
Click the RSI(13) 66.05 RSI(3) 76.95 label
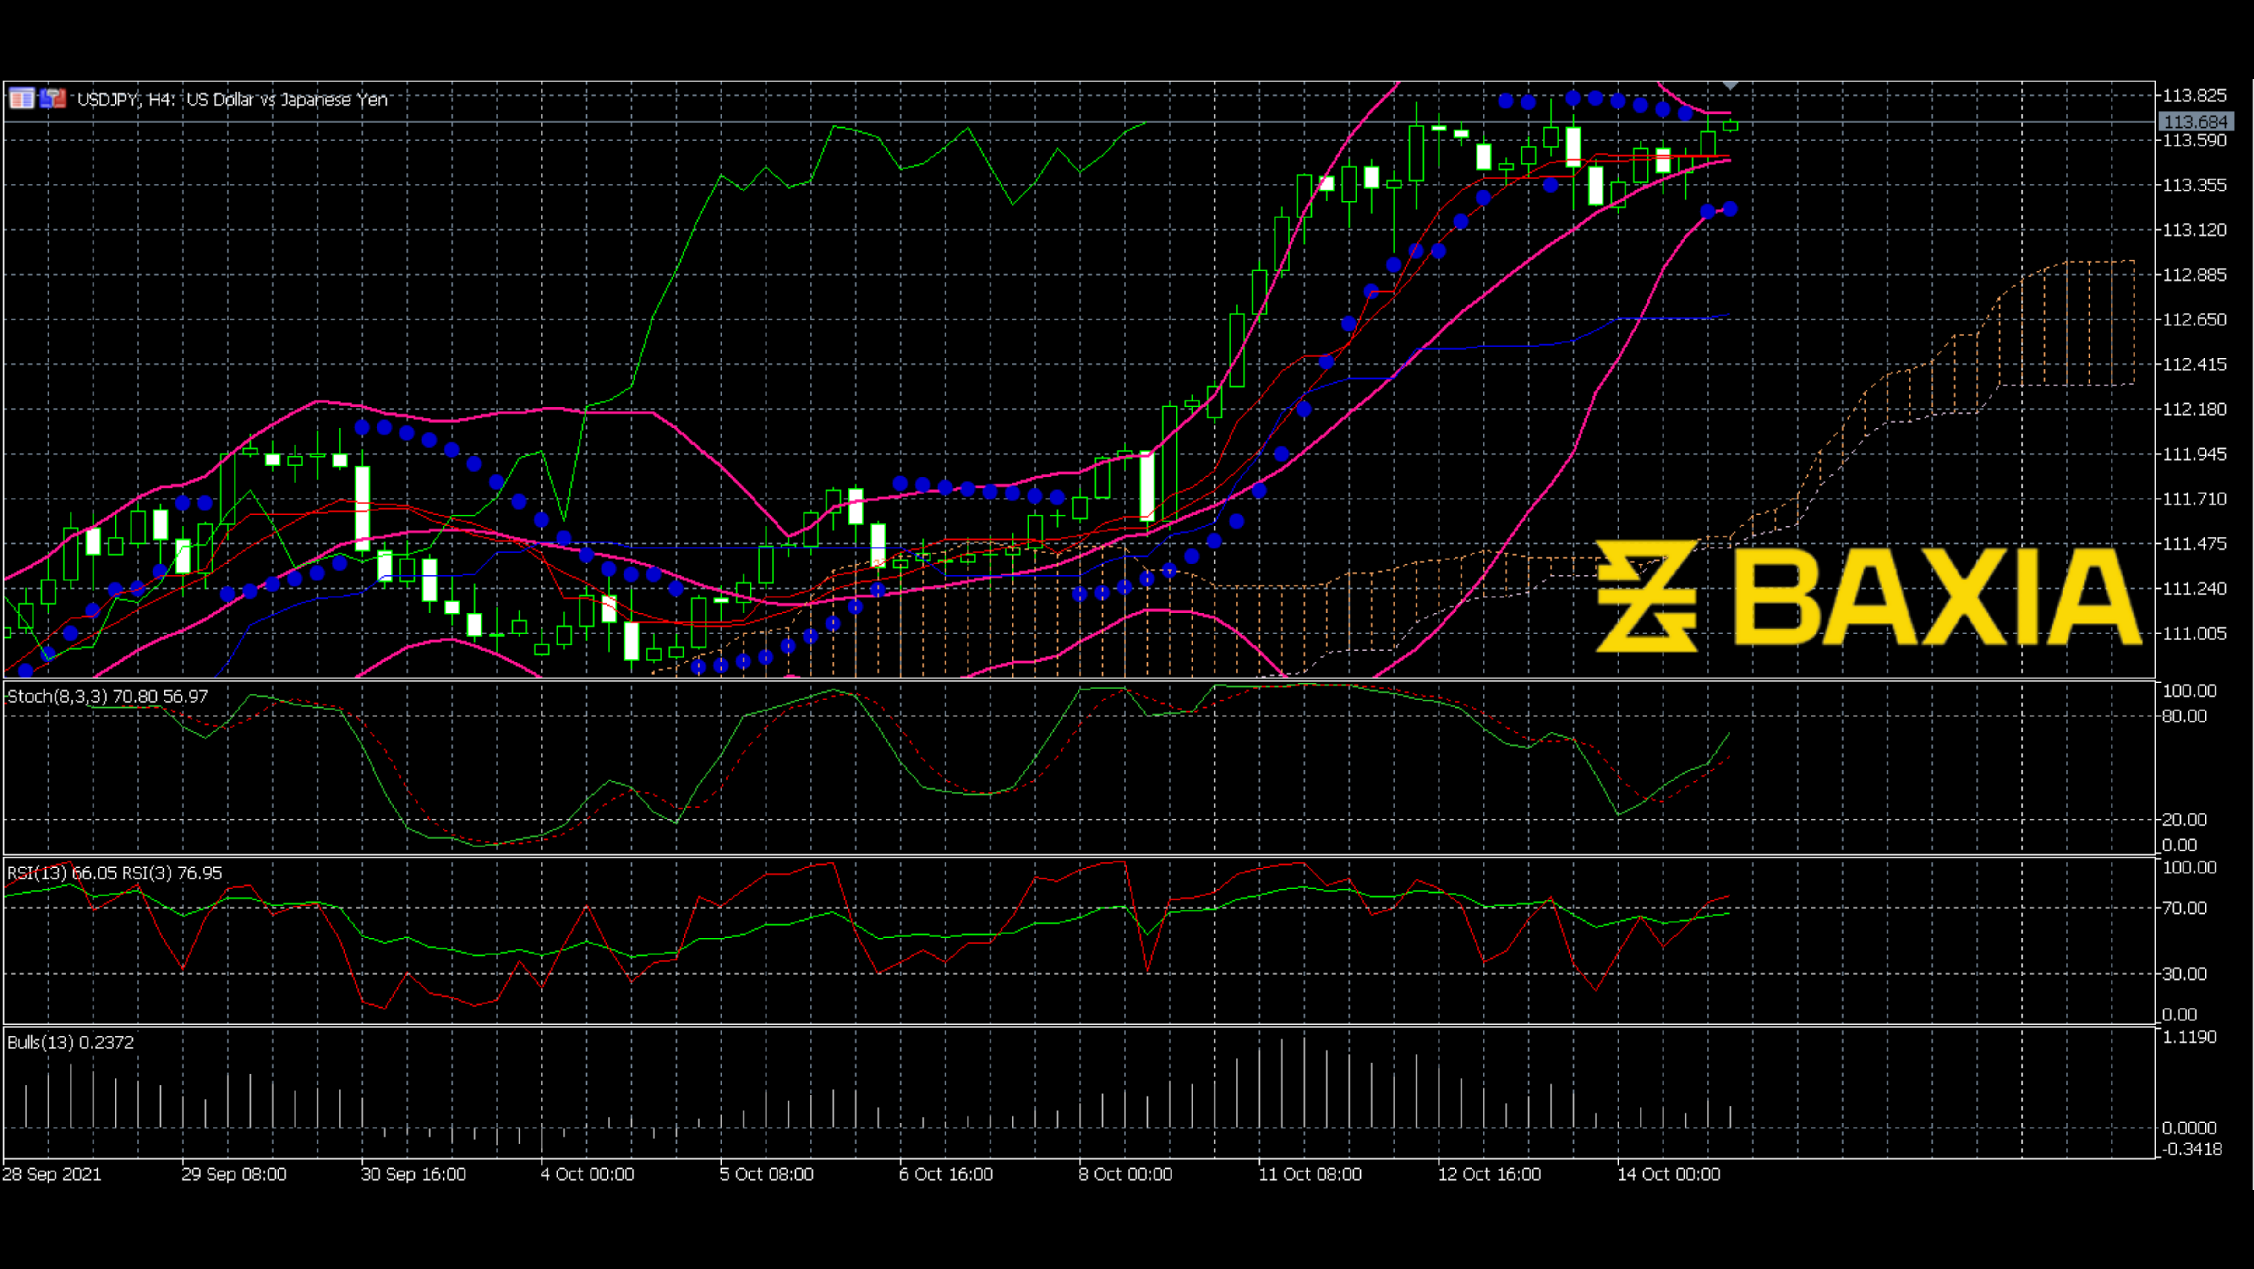click(115, 873)
